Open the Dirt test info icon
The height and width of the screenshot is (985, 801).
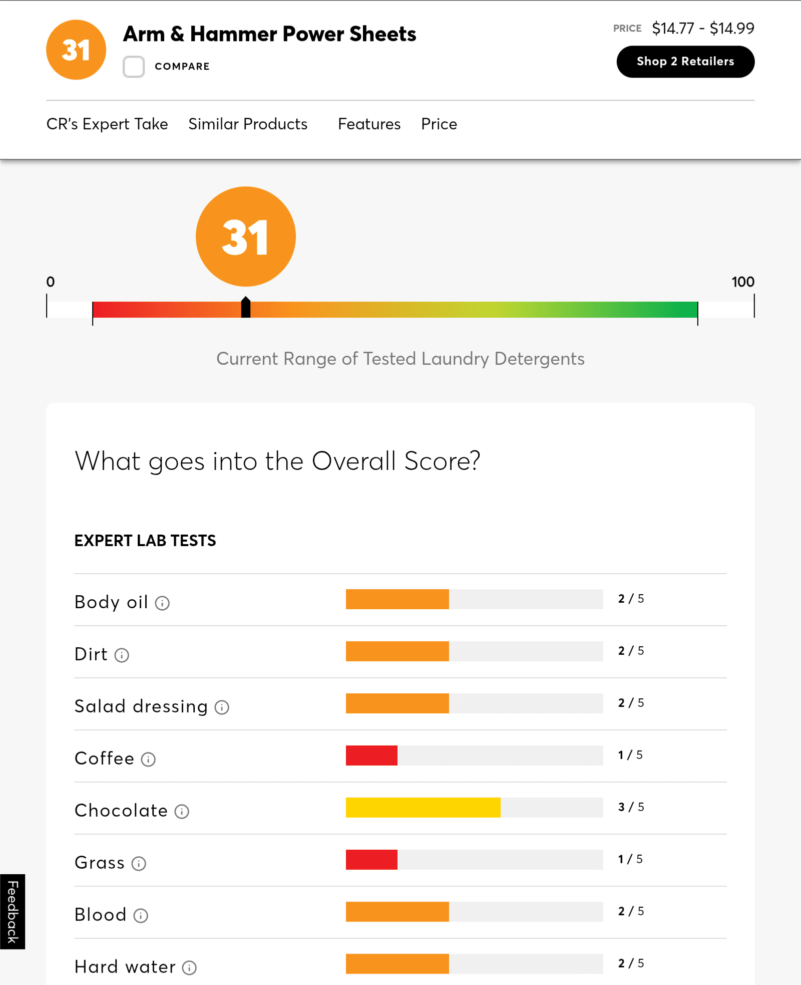point(122,655)
